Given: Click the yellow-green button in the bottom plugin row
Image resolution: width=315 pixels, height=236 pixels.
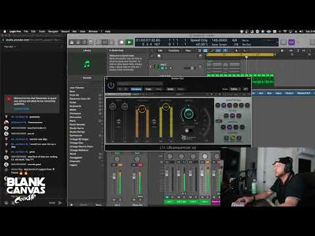Looking at the screenshot, I should coord(233,138).
